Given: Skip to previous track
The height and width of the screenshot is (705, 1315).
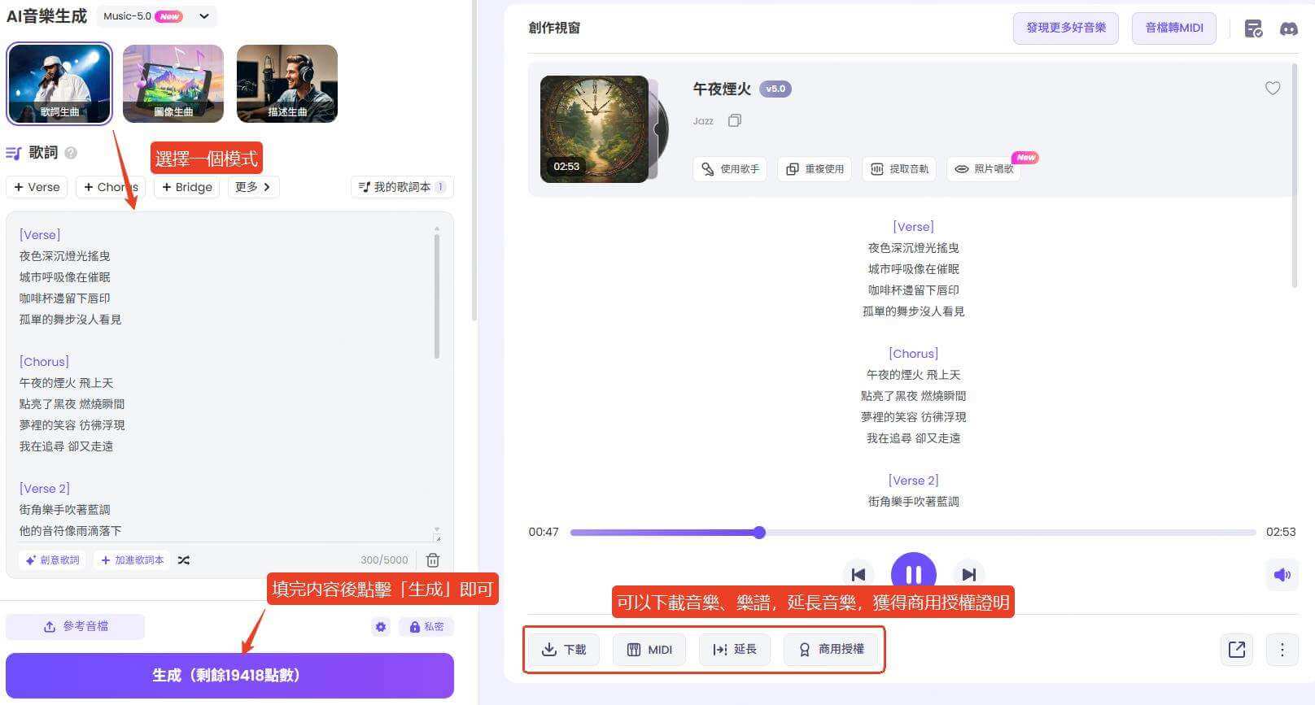Looking at the screenshot, I should [x=858, y=575].
